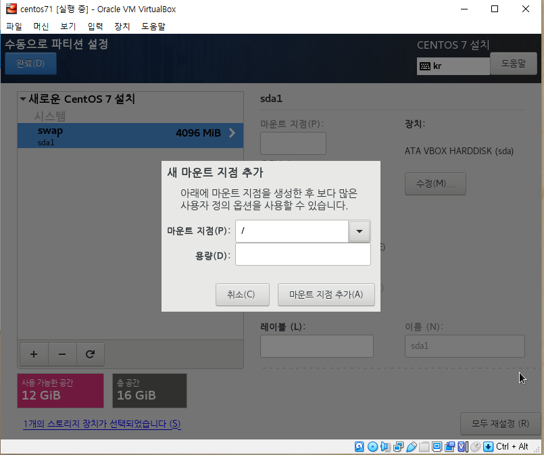Viewport: 544px width, 455px height.
Task: Click the background 마운트 지점(P) field
Action: (x=293, y=143)
